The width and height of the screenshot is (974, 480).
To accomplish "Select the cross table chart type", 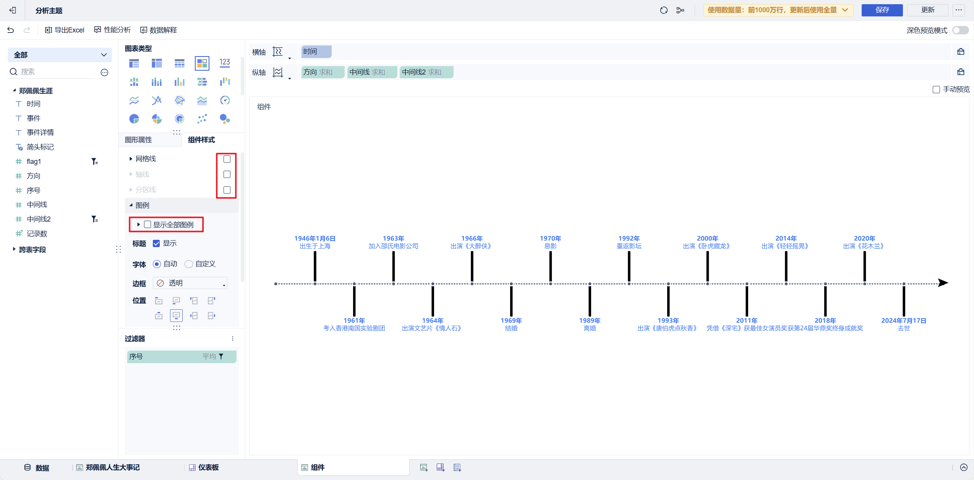I will click(157, 63).
